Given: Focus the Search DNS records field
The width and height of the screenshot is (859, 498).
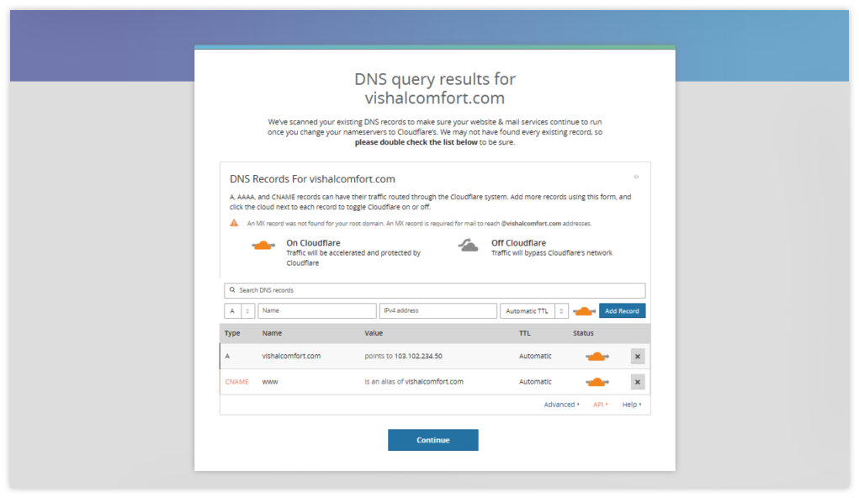Looking at the screenshot, I should click(x=434, y=290).
